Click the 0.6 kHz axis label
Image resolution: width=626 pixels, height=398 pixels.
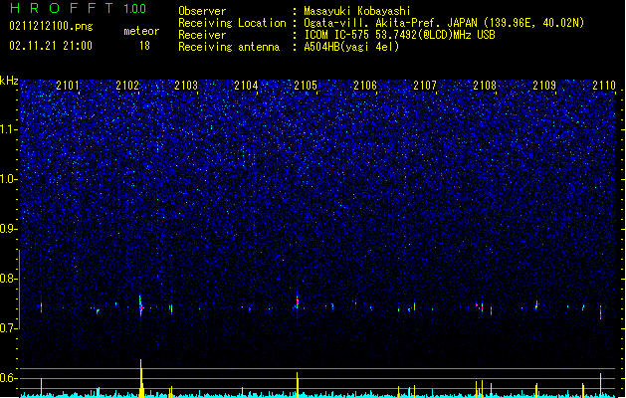pyautogui.click(x=9, y=378)
